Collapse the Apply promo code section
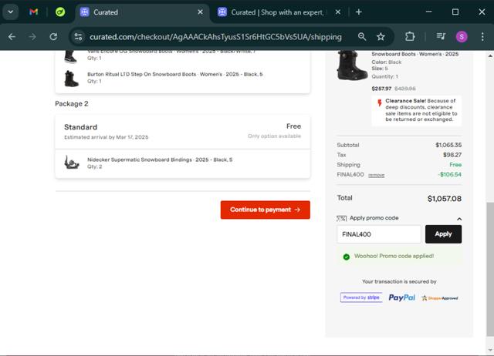The height and width of the screenshot is (356, 494). [x=459, y=219]
